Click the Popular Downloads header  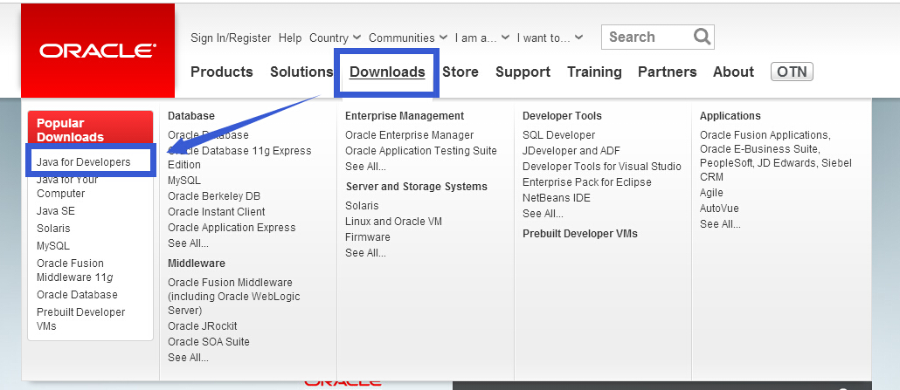click(91, 130)
